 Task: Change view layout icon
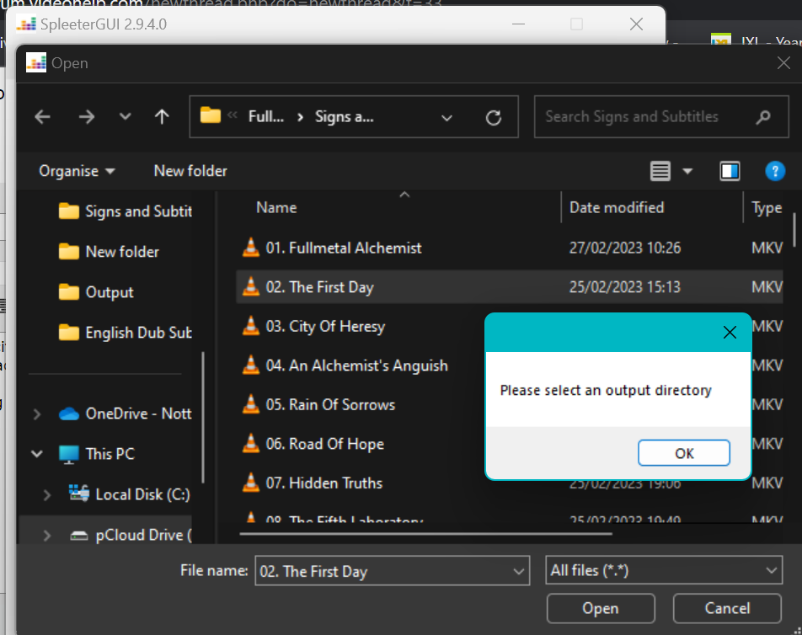tap(660, 171)
